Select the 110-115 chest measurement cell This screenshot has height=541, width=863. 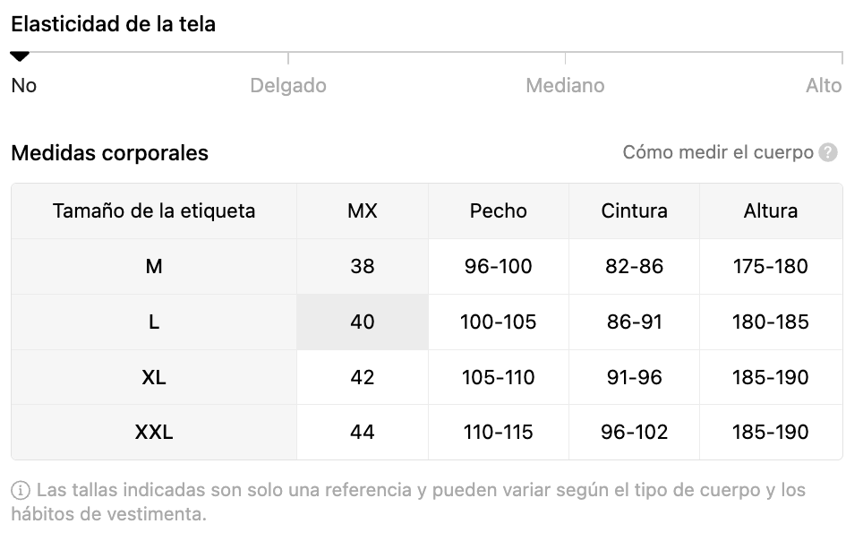coord(498,433)
